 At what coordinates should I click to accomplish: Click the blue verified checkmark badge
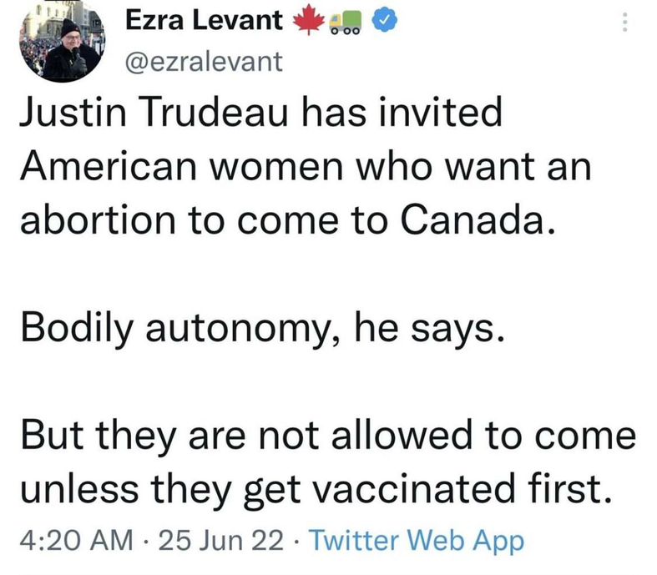(385, 21)
